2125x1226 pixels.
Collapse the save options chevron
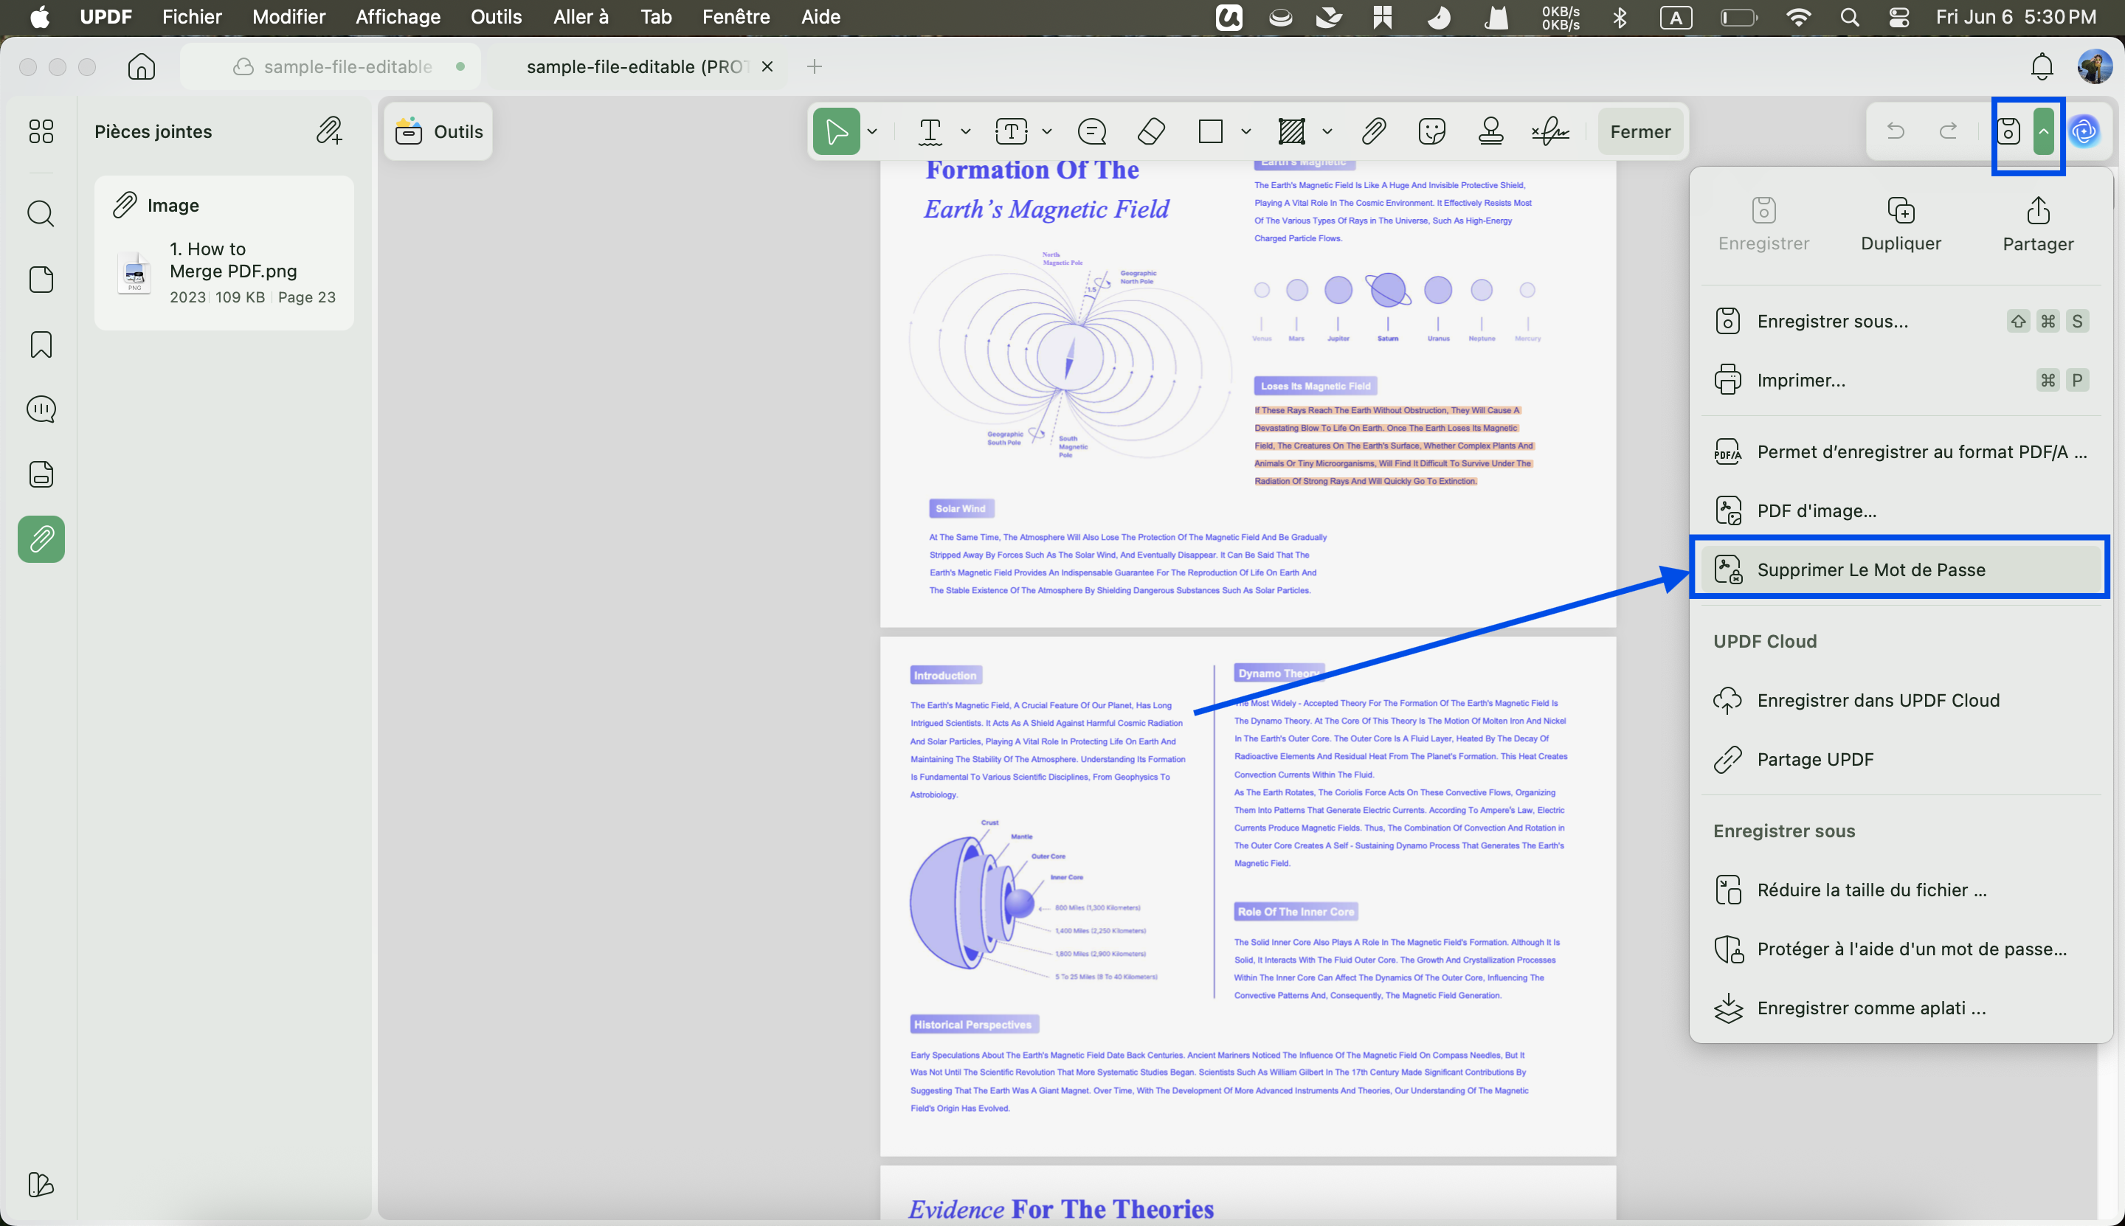pos(2043,131)
